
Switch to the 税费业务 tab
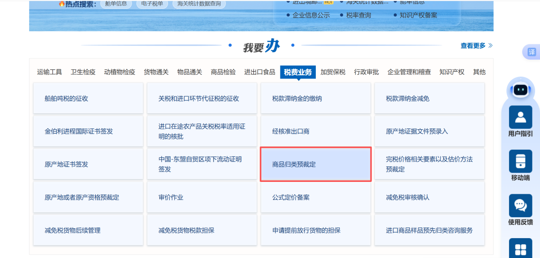[298, 72]
